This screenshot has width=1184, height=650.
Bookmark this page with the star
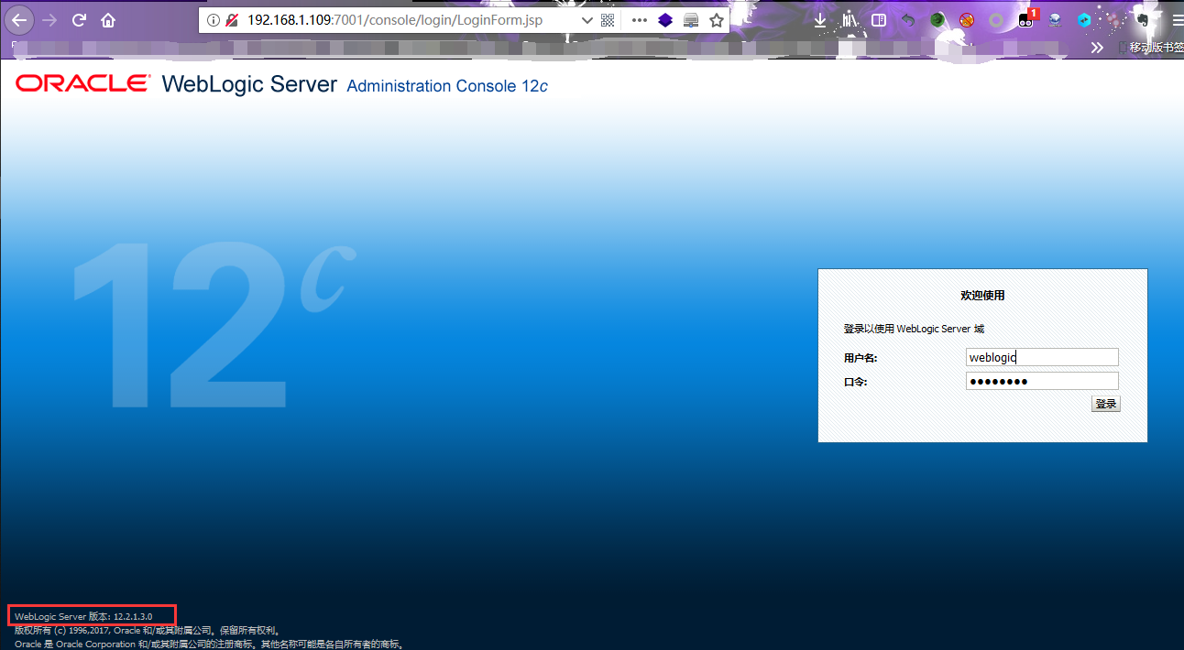717,20
